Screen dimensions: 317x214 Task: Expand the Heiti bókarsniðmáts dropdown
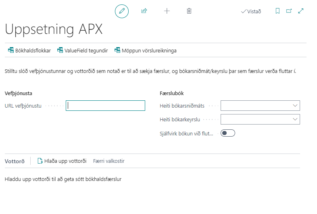[294, 106]
